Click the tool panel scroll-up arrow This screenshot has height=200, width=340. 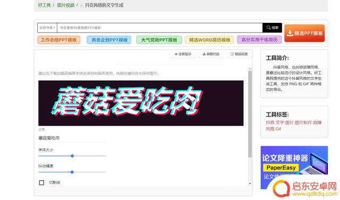[250, 69]
